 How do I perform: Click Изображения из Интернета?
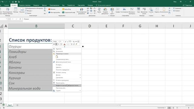coord(34,8)
